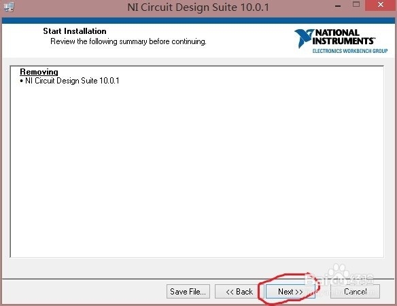Click the National Instruments logo
The height and width of the screenshot is (306, 397).
point(341,41)
